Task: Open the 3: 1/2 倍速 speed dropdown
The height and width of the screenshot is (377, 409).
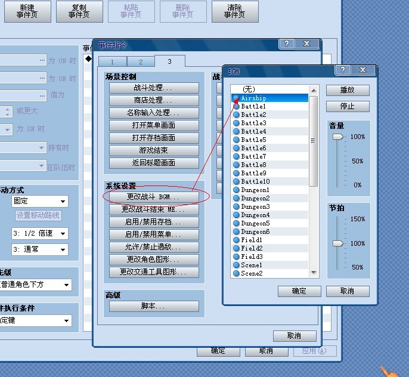Action: coord(40,233)
